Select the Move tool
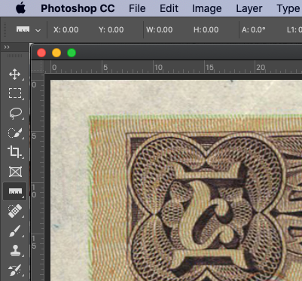Image resolution: width=302 pixels, height=281 pixels. pyautogui.click(x=14, y=75)
